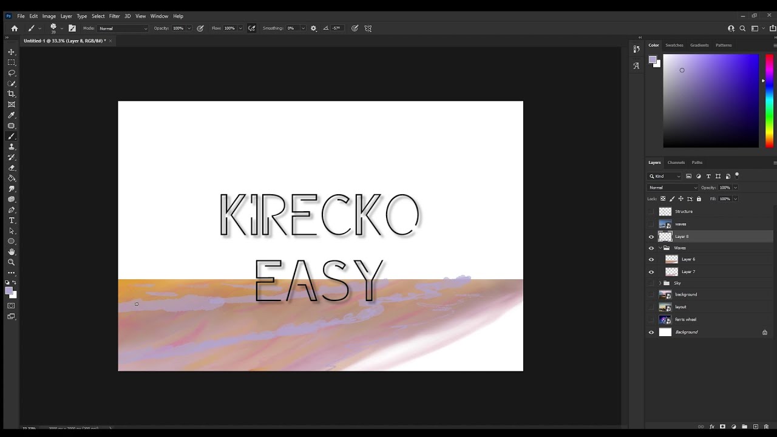Filter layers by adjustment layers

coord(698,176)
